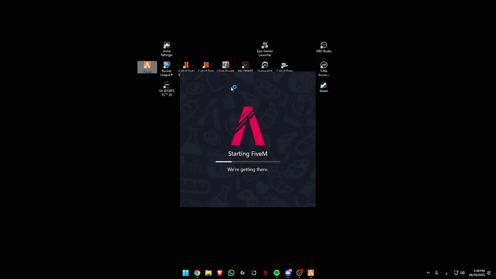Click the input language indicator in the tray
The width and height of the screenshot is (496, 279).
pos(446,273)
